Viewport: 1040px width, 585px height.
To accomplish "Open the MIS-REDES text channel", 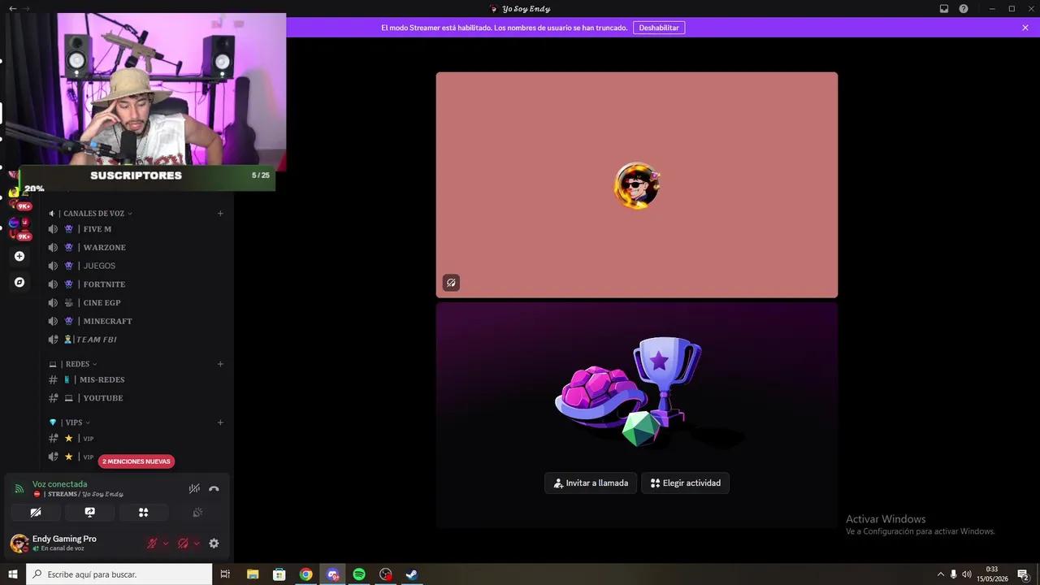I will 136,379.
